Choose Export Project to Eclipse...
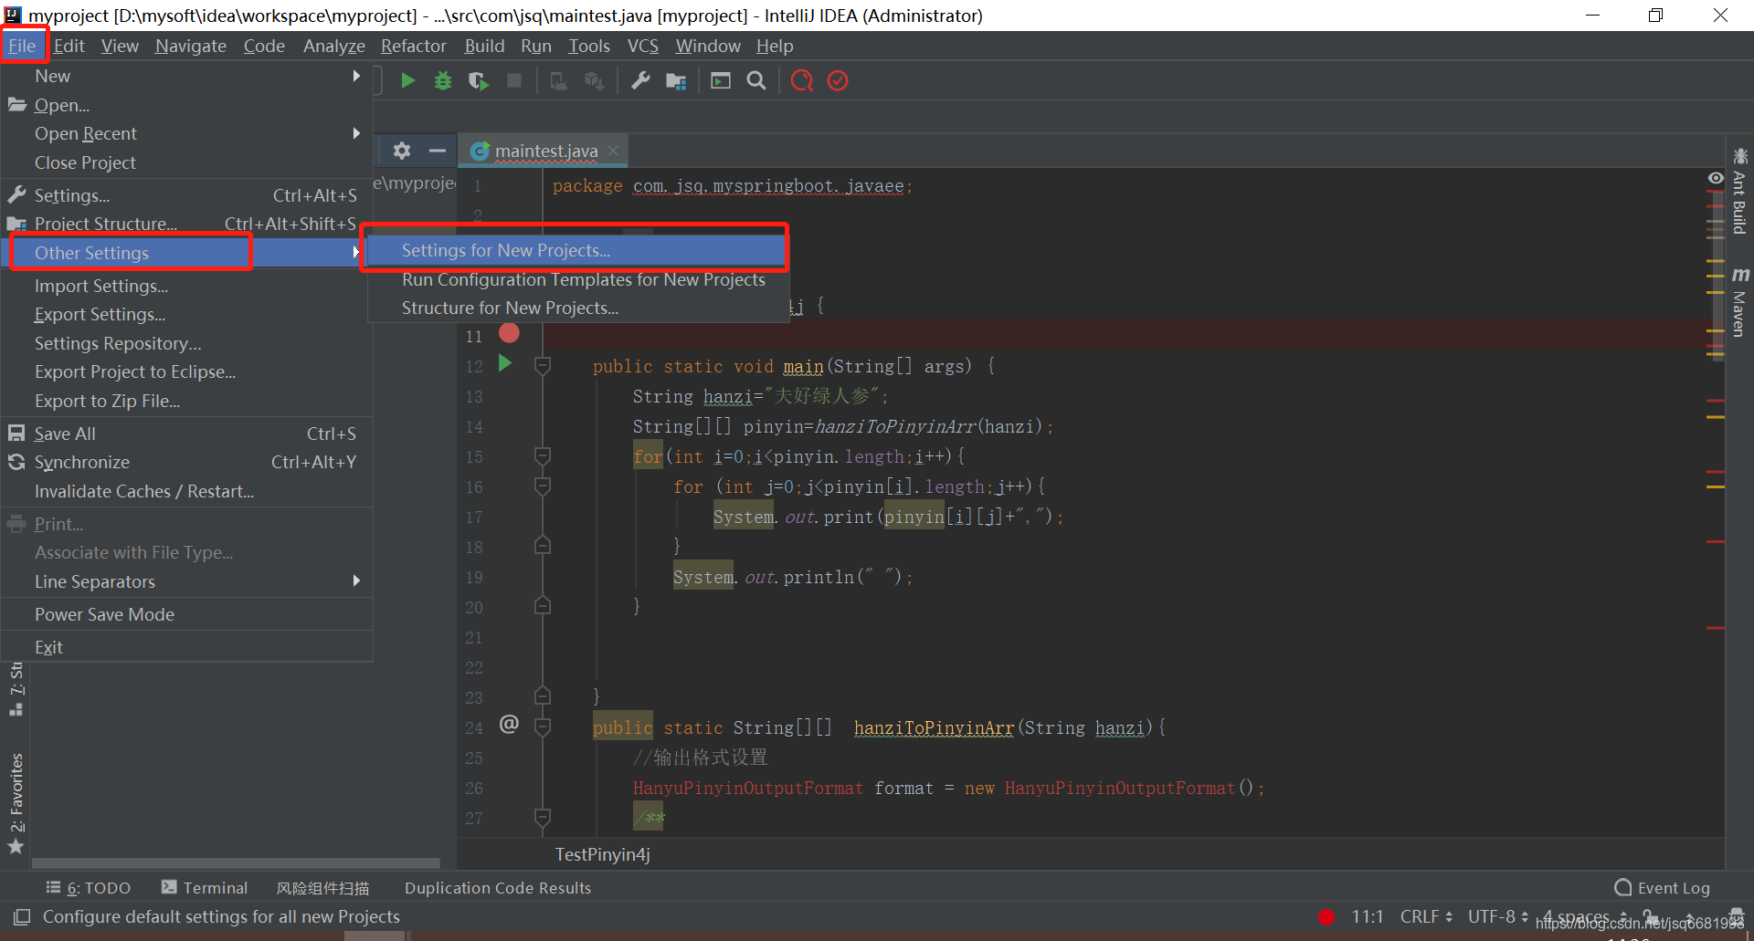Viewport: 1754px width, 941px height. [x=187, y=371]
